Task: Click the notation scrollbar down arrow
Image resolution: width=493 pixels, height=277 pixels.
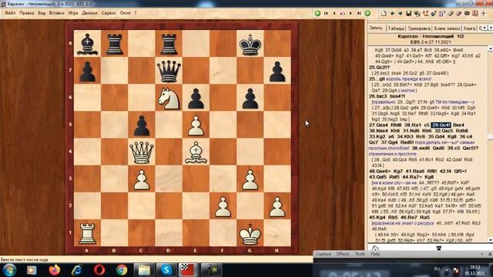Action: click(x=490, y=240)
